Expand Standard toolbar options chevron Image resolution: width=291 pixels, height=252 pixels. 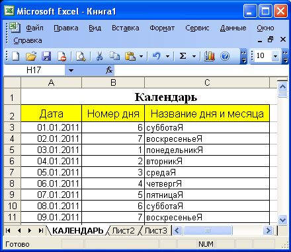click(243, 56)
